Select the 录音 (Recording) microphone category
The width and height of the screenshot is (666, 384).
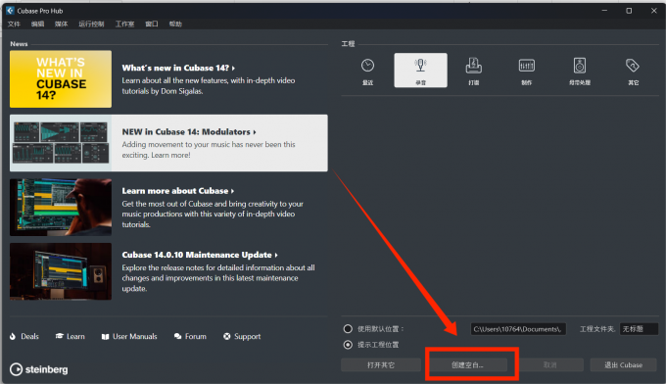(420, 71)
